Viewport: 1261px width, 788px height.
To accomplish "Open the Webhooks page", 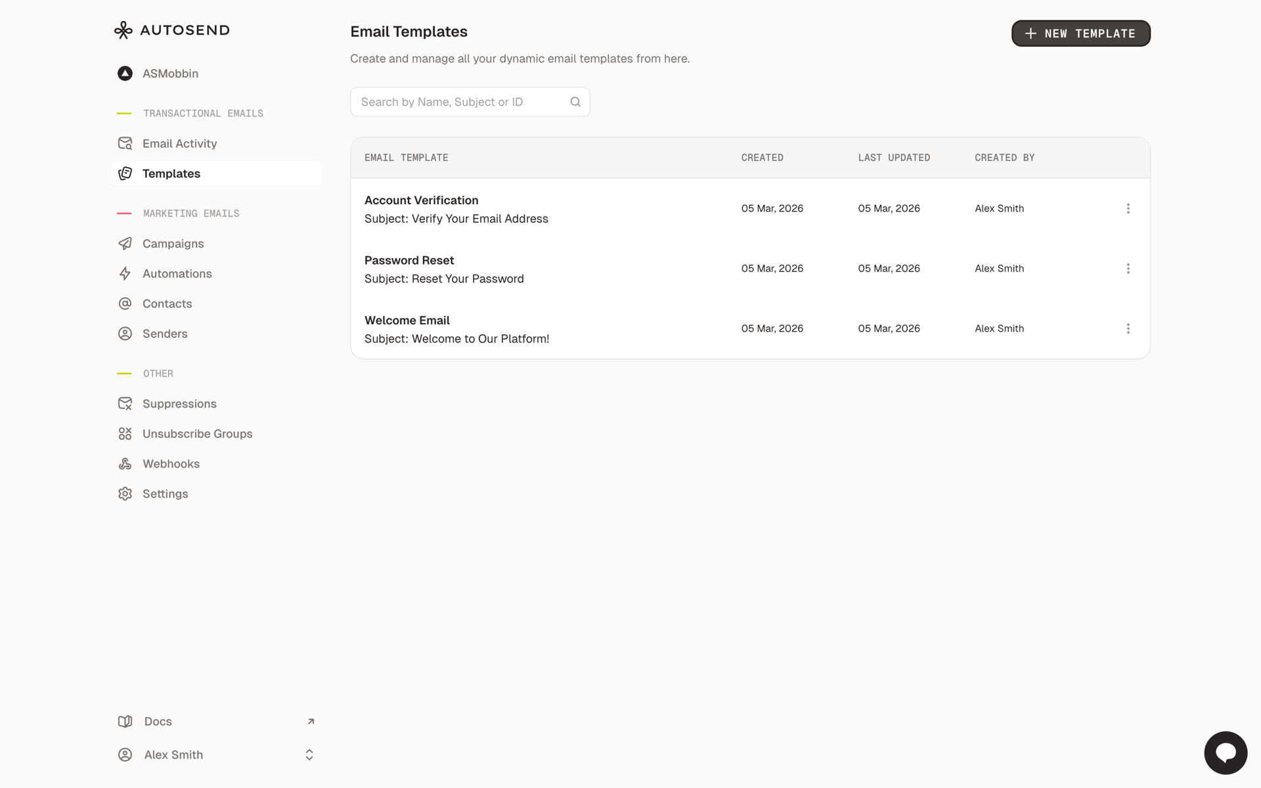I will point(217,464).
